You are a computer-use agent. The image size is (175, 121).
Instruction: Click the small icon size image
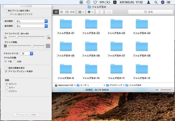(x=5, y=37)
